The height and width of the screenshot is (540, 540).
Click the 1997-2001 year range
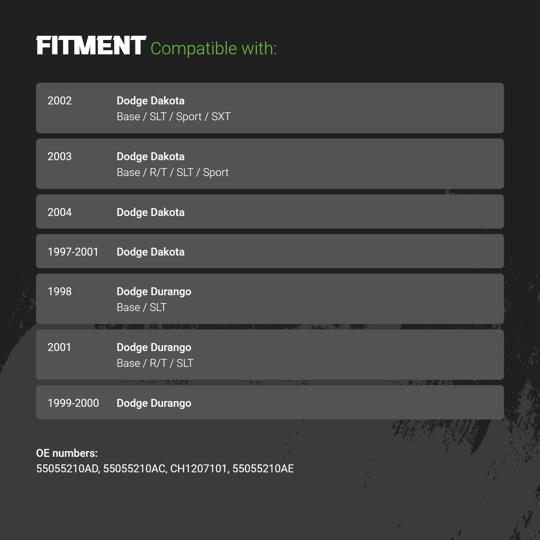[x=73, y=252]
